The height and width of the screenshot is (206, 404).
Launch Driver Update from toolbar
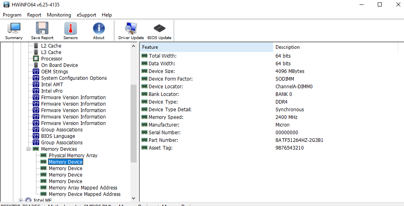(x=131, y=31)
